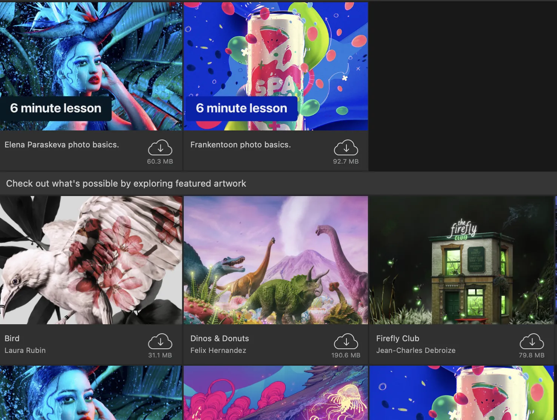Click the featured artwork section heading

126,184
